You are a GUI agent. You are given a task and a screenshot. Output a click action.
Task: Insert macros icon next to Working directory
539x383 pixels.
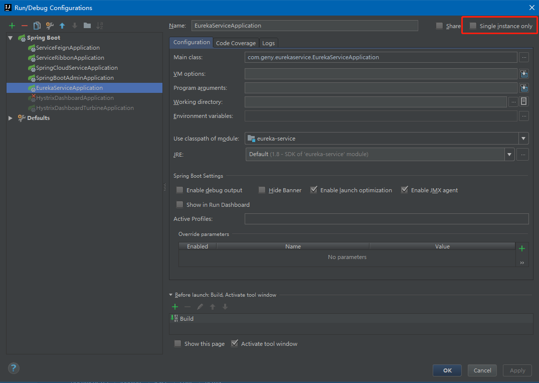point(523,101)
